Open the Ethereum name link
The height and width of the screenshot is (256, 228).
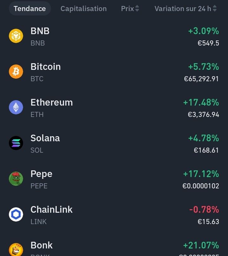coord(52,102)
